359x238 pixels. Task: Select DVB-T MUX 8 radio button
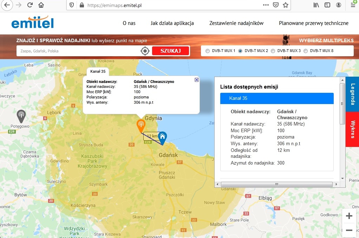[306, 51]
